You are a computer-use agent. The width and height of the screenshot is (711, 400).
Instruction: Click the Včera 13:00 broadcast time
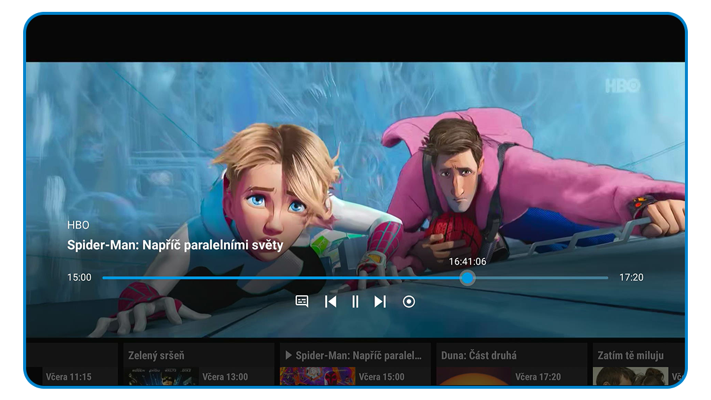(225, 377)
